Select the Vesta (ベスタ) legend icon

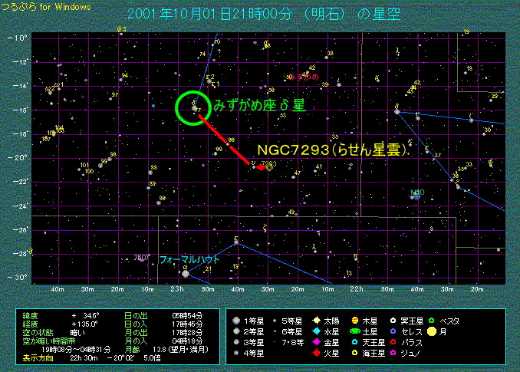433,321
